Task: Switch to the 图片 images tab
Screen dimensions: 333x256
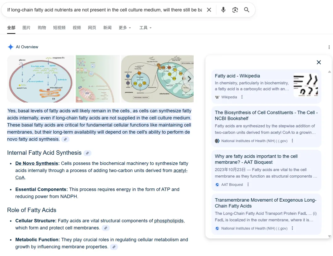Action: pyautogui.click(x=27, y=28)
